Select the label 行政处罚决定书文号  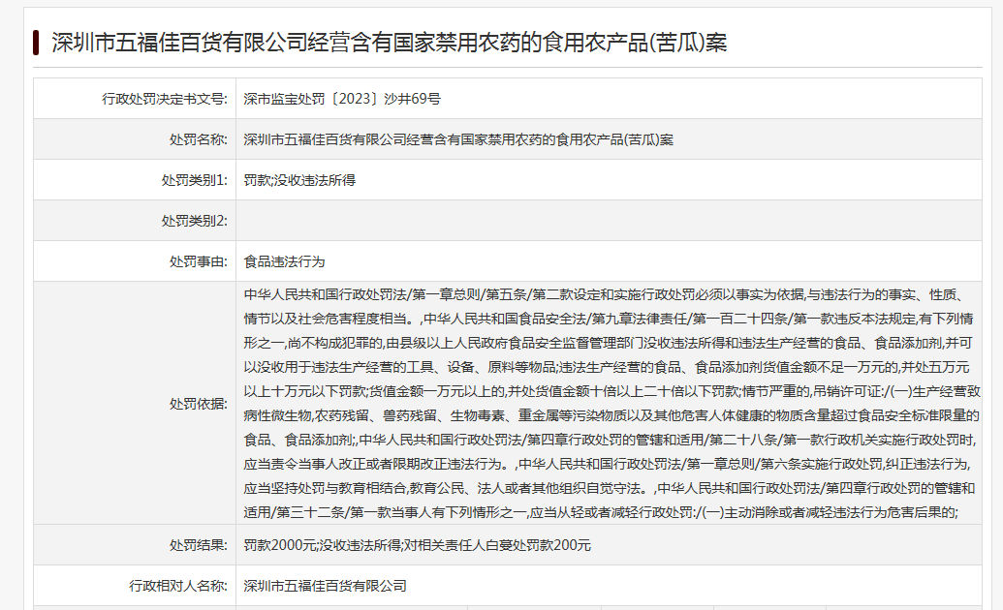(165, 99)
